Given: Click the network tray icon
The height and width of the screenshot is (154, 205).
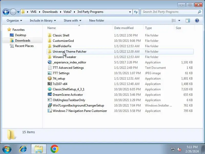Looking at the screenshot, I should click(x=173, y=149).
